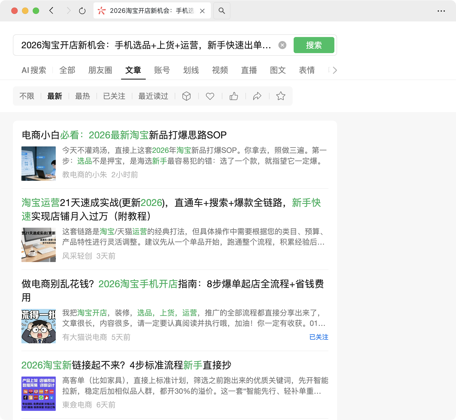Open author 東僉电商
The image size is (456, 420).
click(77, 405)
